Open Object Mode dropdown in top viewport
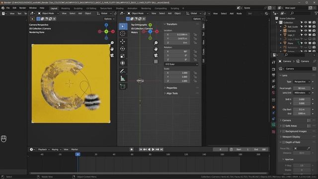This screenshot has height=179, width=318. point(138,13)
